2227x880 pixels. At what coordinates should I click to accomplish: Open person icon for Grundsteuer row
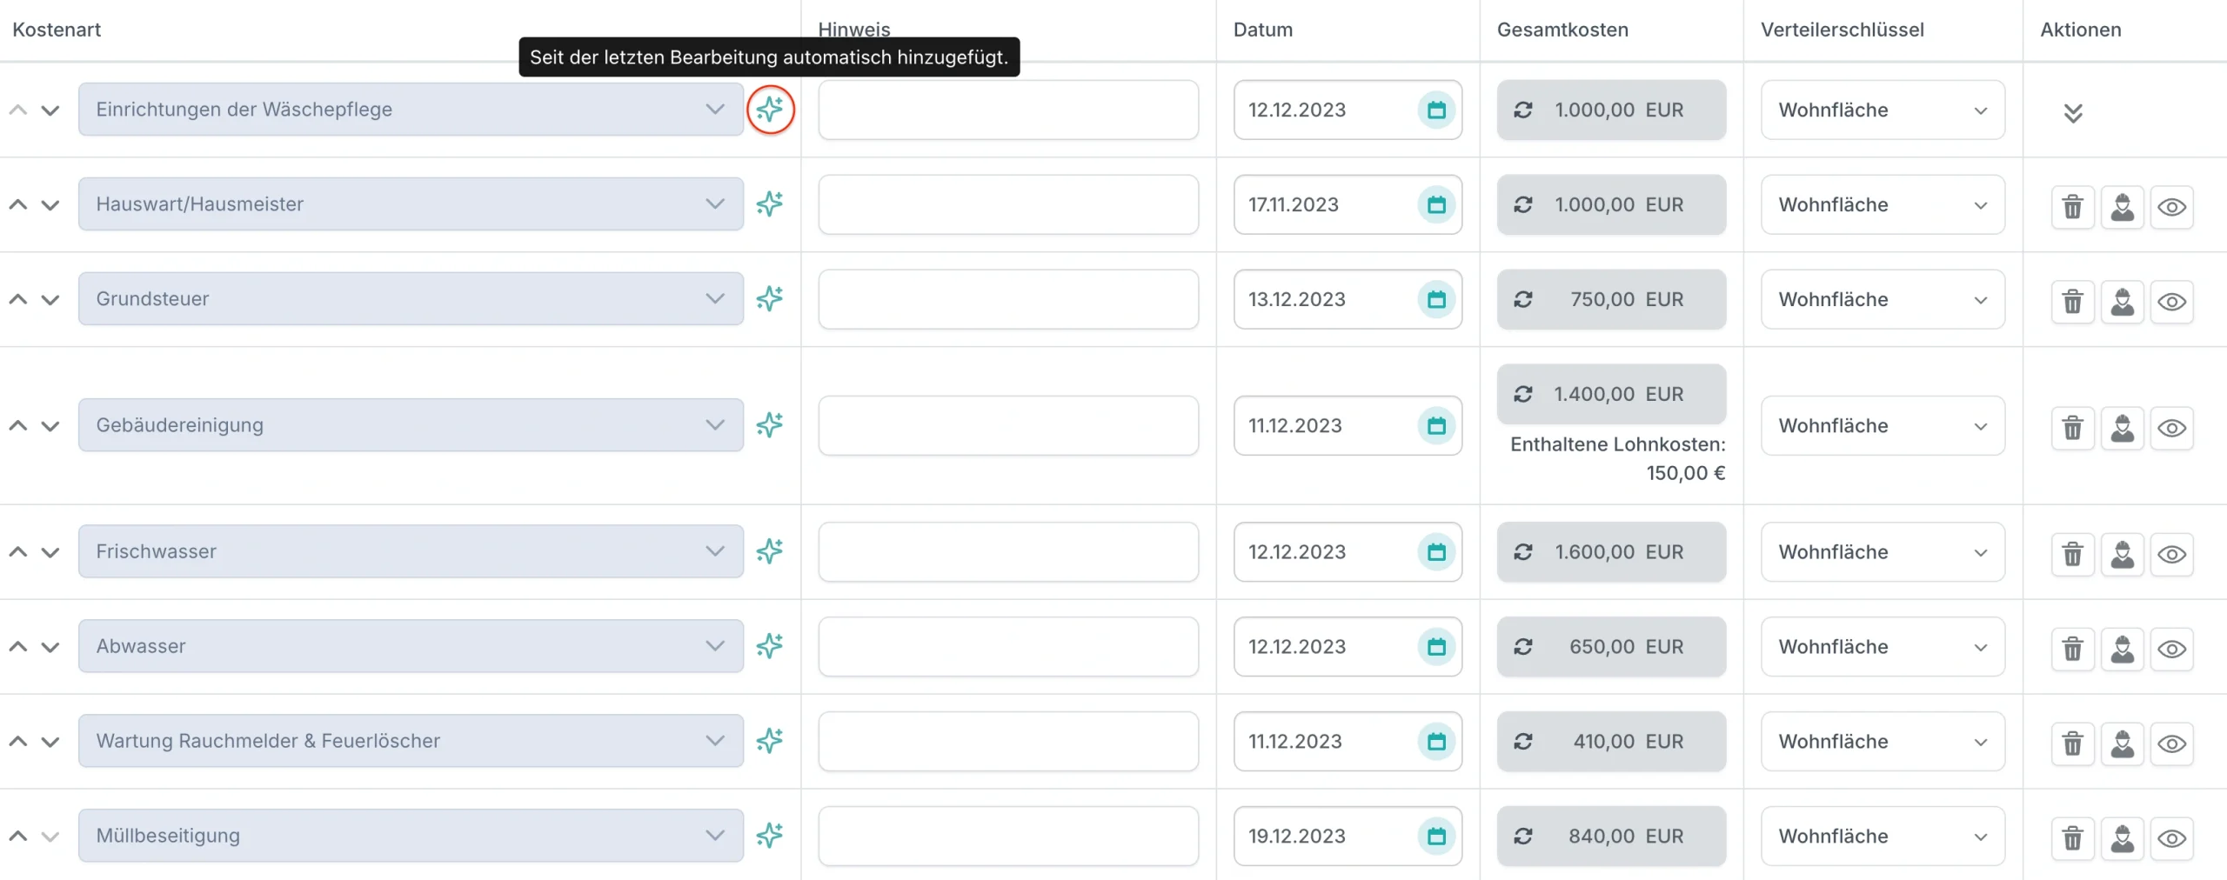coord(2123,302)
